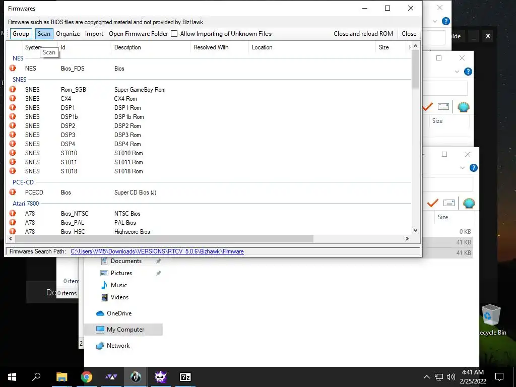Click the warning icon for Bios_NTSC
This screenshot has width=516, height=387.
[x=13, y=213]
